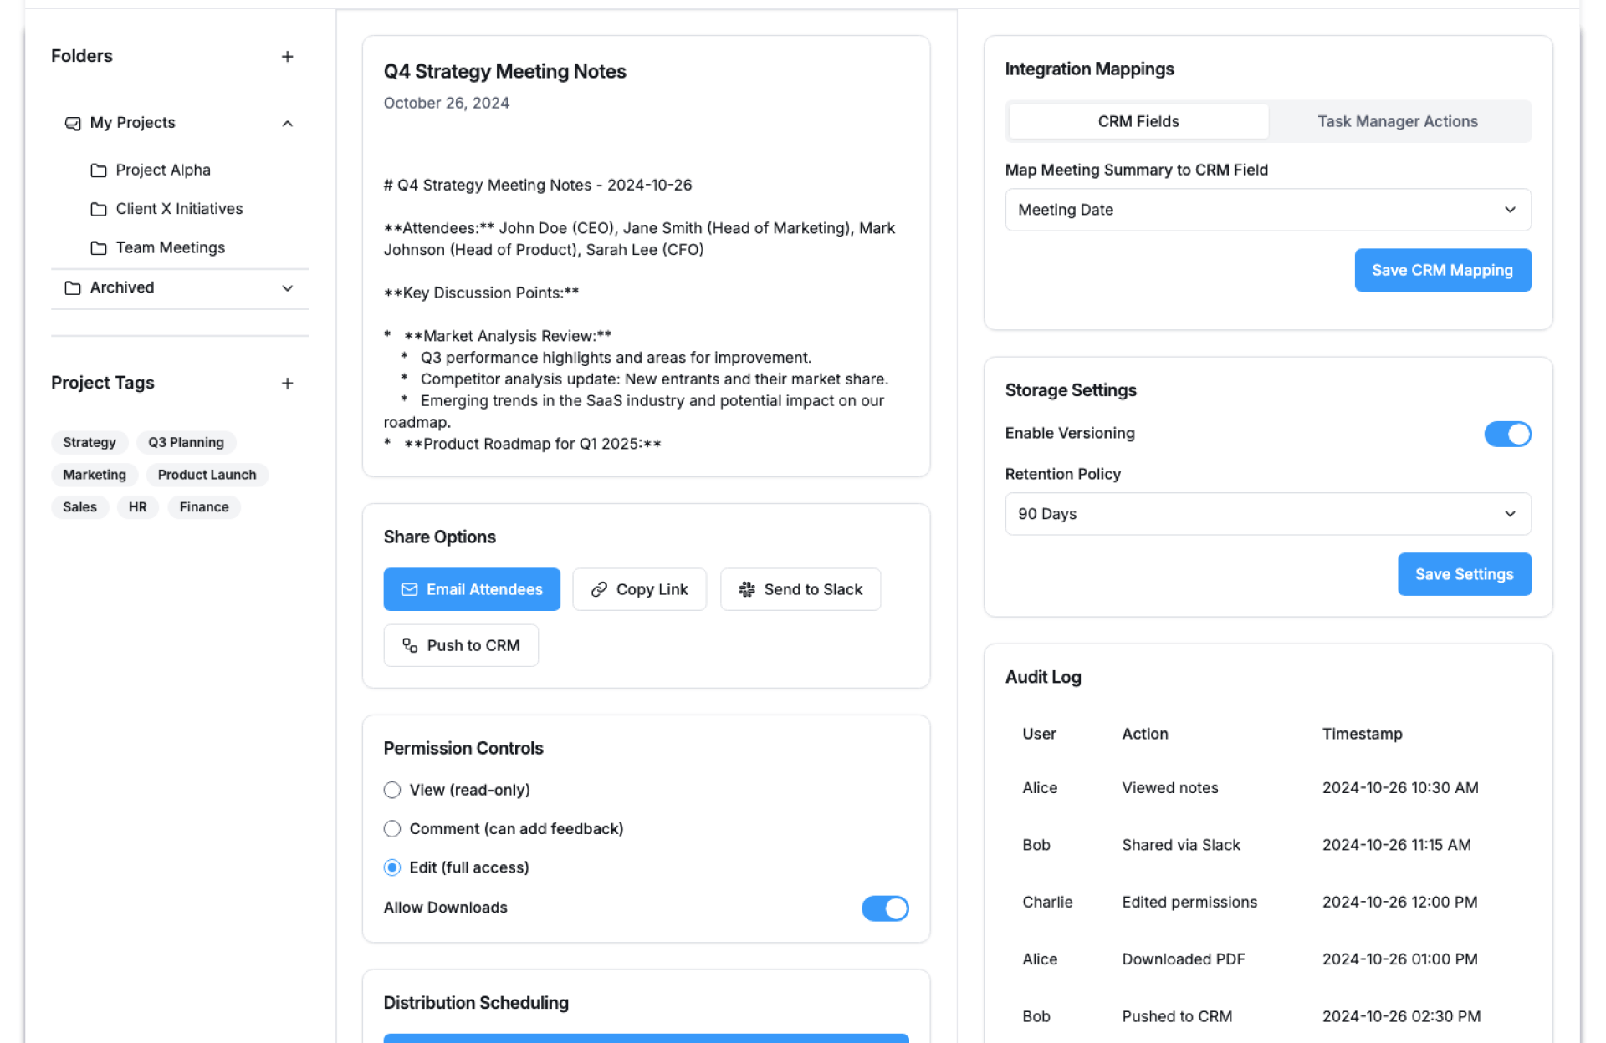1606x1043 pixels.
Task: Open the 90 Days retention policy dropdown
Action: click(1267, 514)
